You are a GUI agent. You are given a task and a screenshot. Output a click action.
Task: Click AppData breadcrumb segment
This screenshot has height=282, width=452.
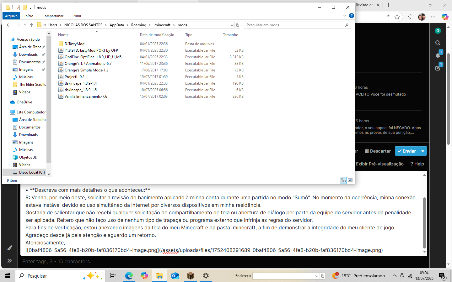click(x=117, y=25)
